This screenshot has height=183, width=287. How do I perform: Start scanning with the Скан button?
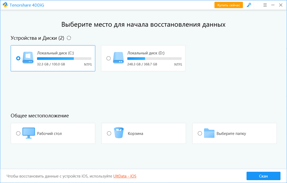[x=263, y=176]
